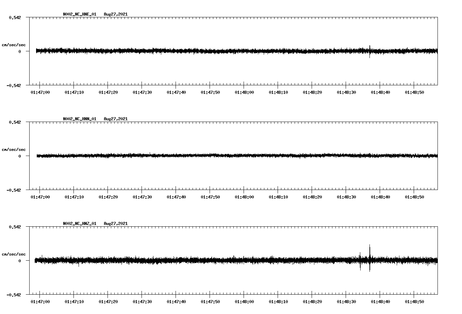This screenshot has width=462, height=314.
Task: Click the 01:48:20 time label on HNZ plot
Action: (x=312, y=301)
